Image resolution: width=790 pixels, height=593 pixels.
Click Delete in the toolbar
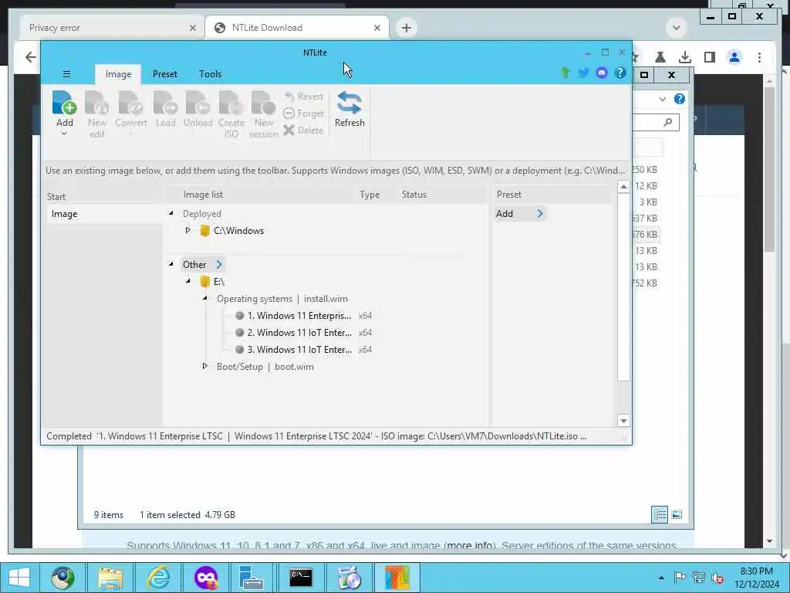pyautogui.click(x=303, y=130)
